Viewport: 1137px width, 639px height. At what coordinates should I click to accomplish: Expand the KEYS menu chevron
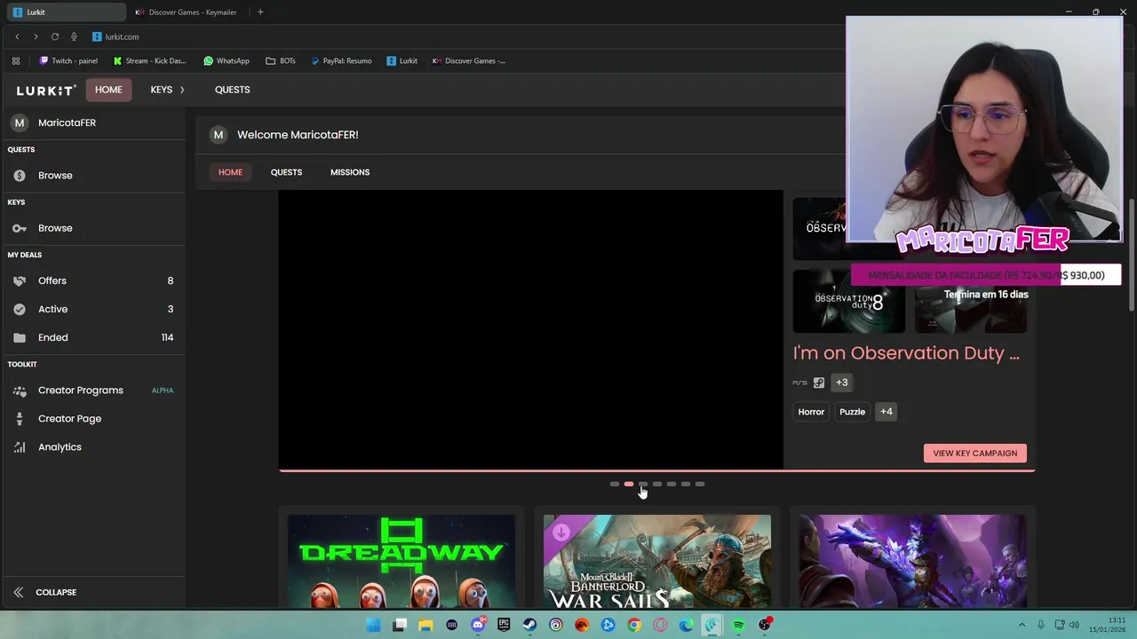(182, 90)
